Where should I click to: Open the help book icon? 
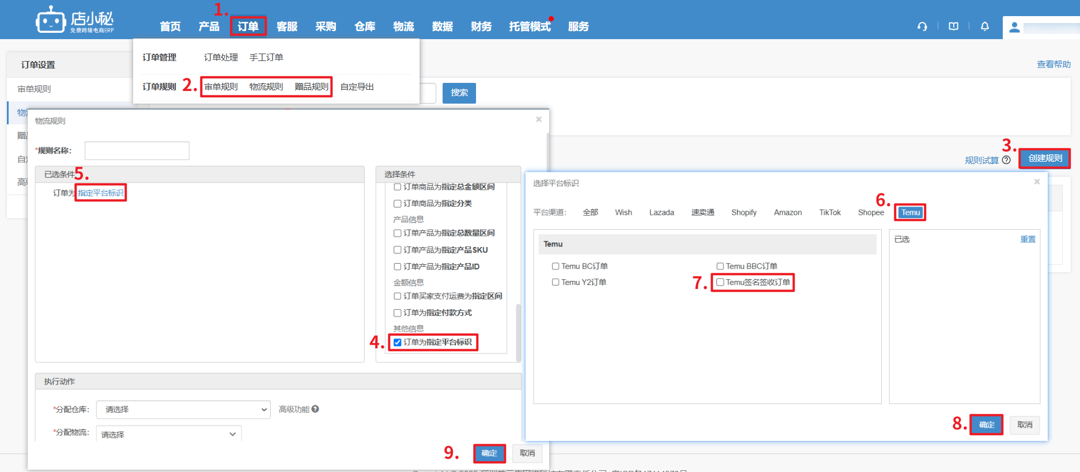pyautogui.click(x=954, y=26)
